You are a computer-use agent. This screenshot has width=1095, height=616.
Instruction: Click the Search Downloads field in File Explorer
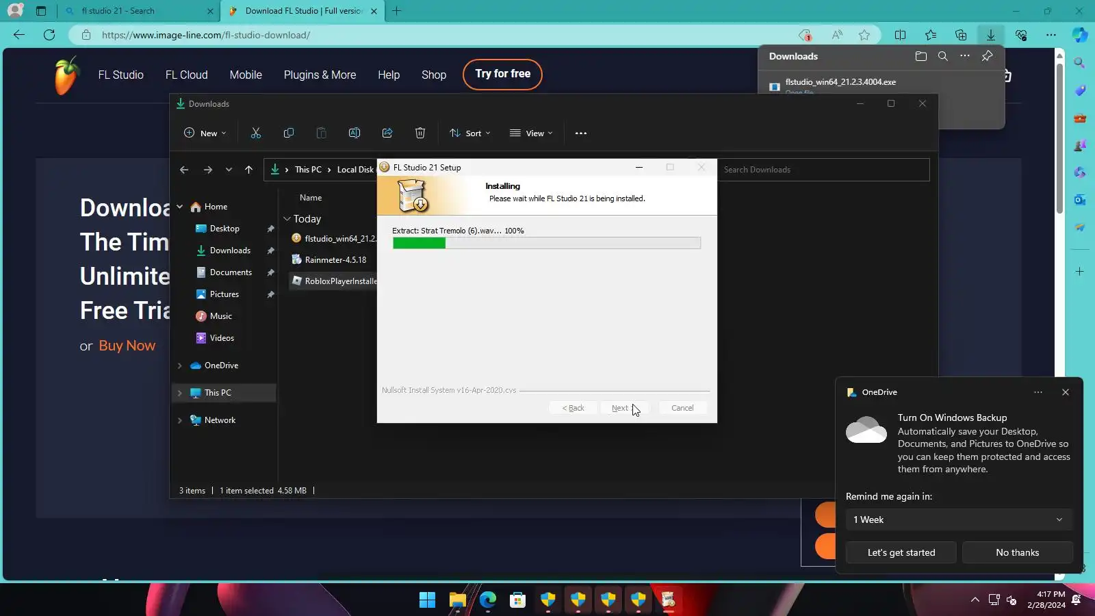823,170
